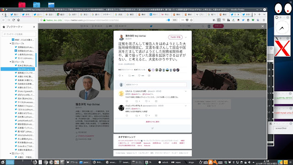Click the あ input method tray icon
Screen dimensions: 293x165
click(x=211, y=162)
